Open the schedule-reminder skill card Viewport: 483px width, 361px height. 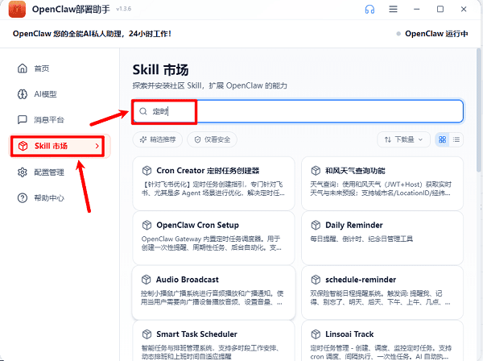pos(382,293)
